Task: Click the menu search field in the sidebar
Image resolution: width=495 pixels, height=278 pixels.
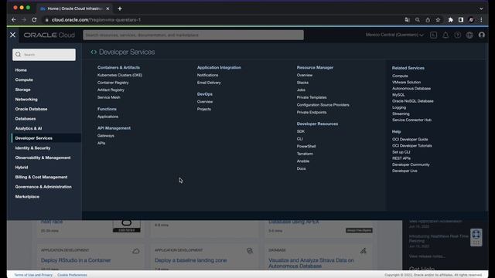Action: (44, 55)
